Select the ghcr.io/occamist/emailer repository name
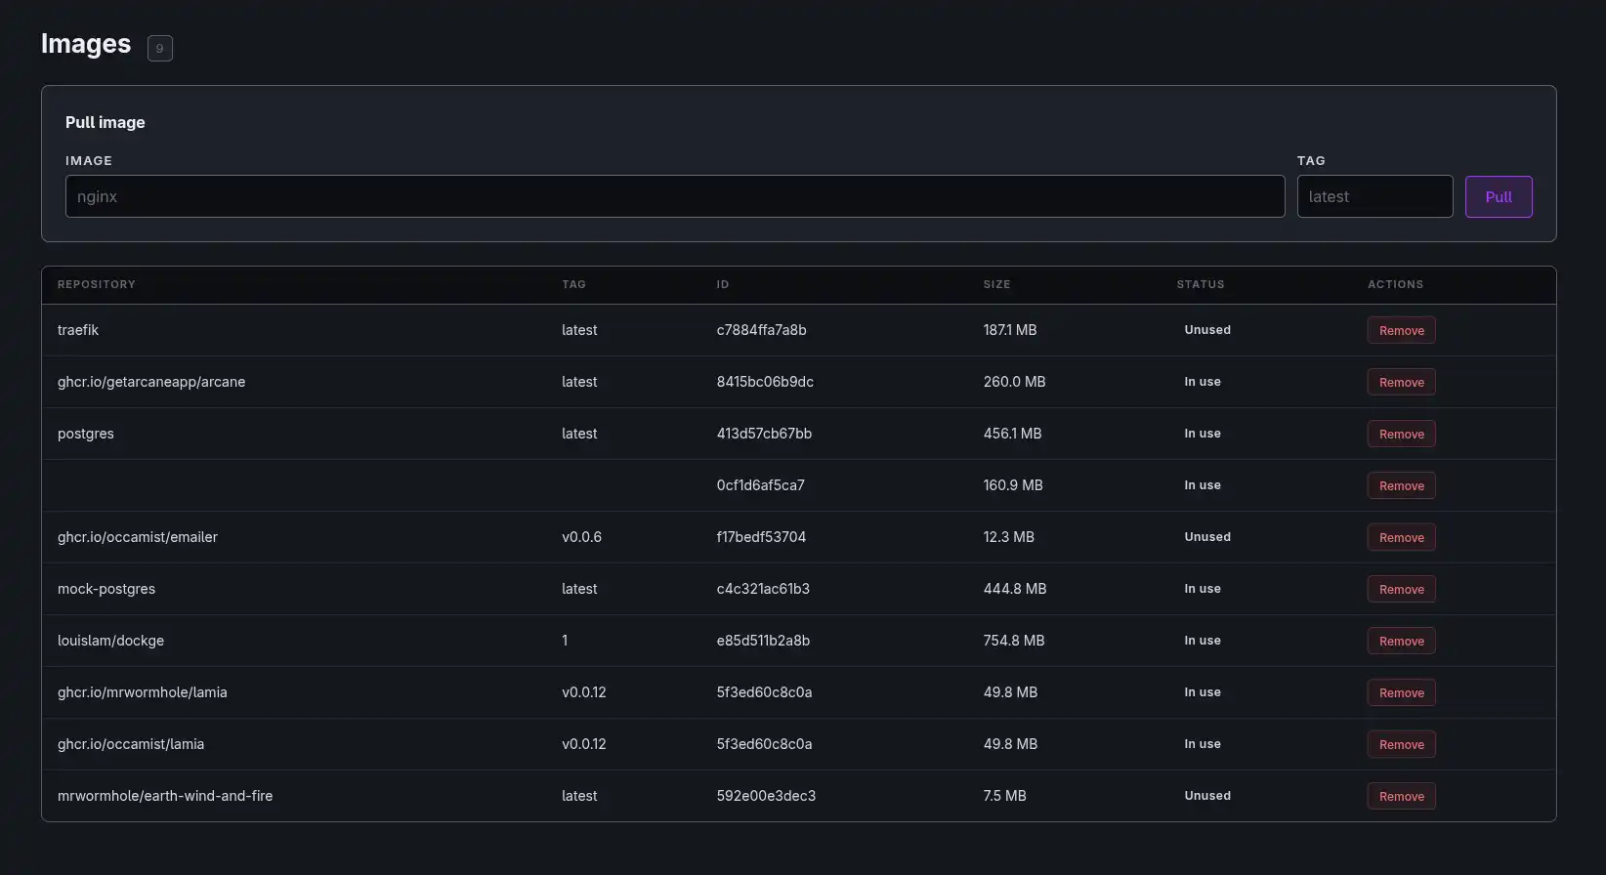This screenshot has height=875, width=1606. [138, 537]
